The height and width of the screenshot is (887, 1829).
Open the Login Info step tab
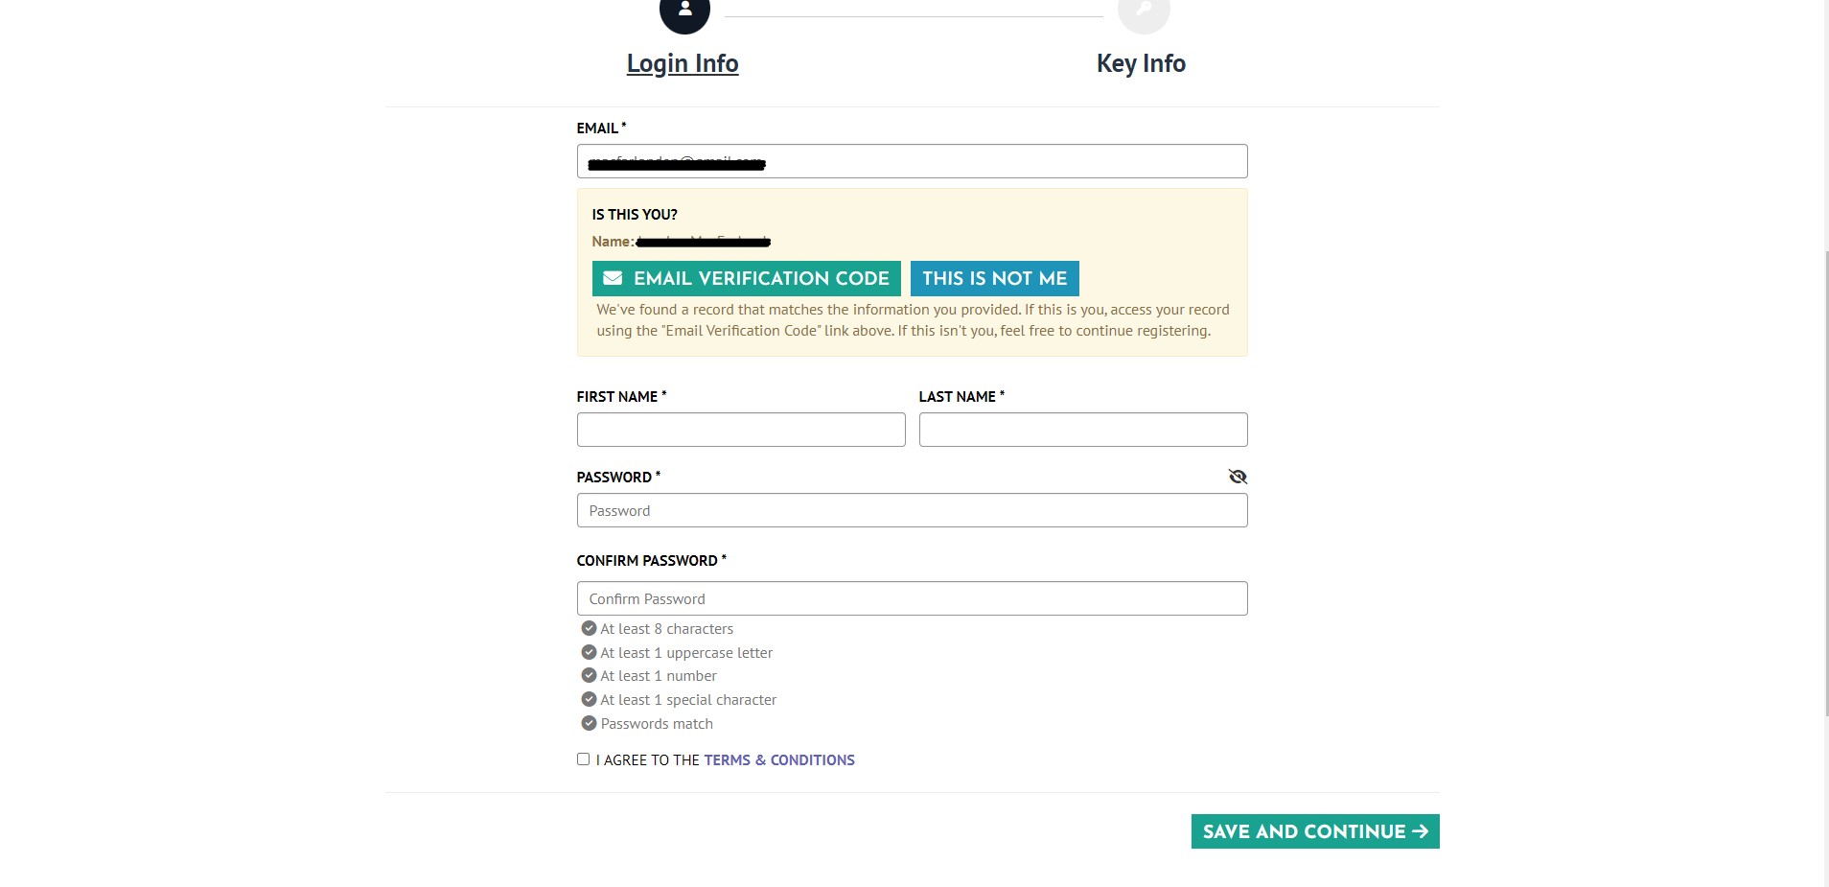(x=683, y=63)
